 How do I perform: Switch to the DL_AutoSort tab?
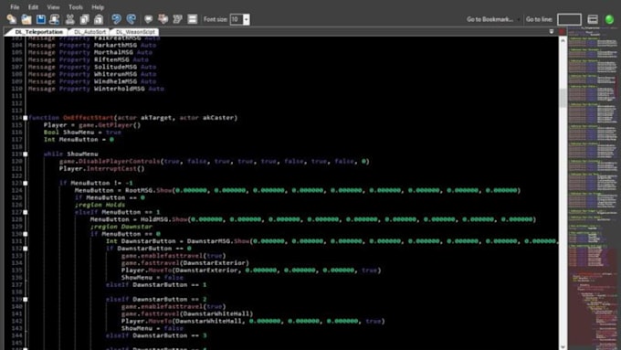89,32
